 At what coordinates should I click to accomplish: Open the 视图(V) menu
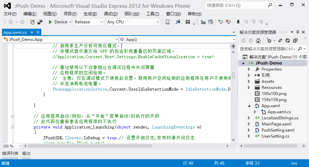pyautogui.click(x=50, y=14)
